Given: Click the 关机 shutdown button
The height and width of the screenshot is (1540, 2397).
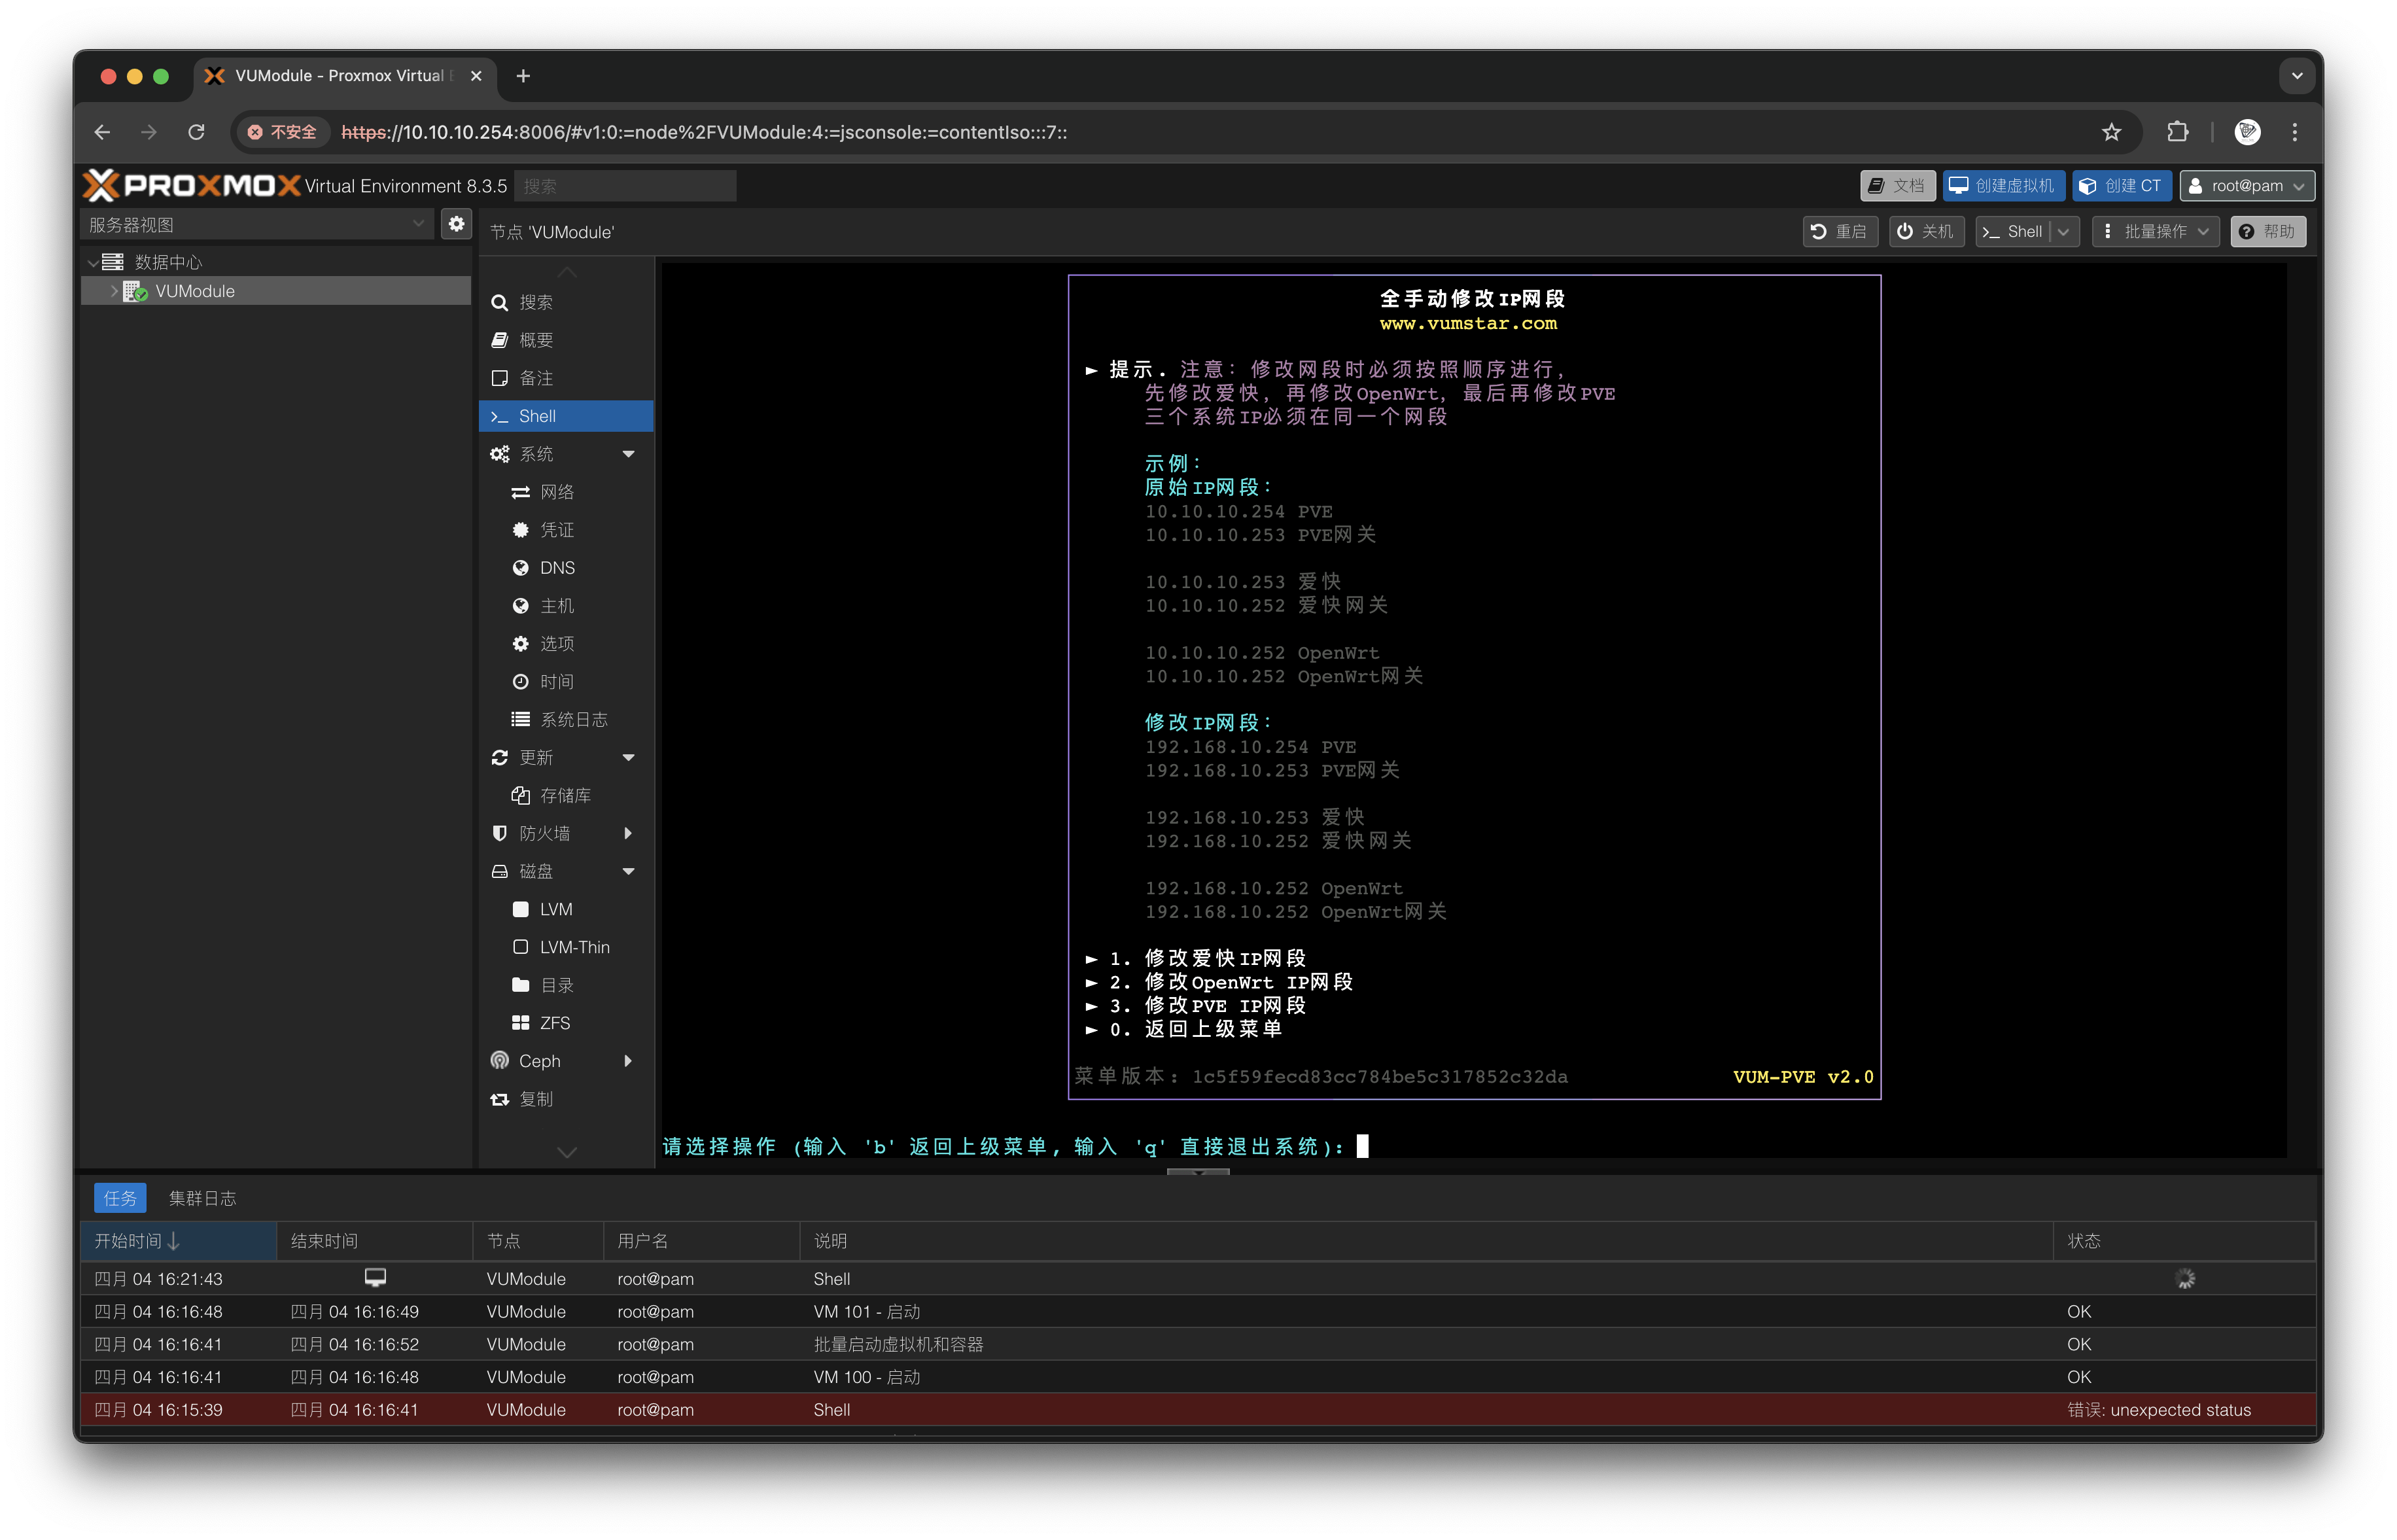Looking at the screenshot, I should 1926,231.
